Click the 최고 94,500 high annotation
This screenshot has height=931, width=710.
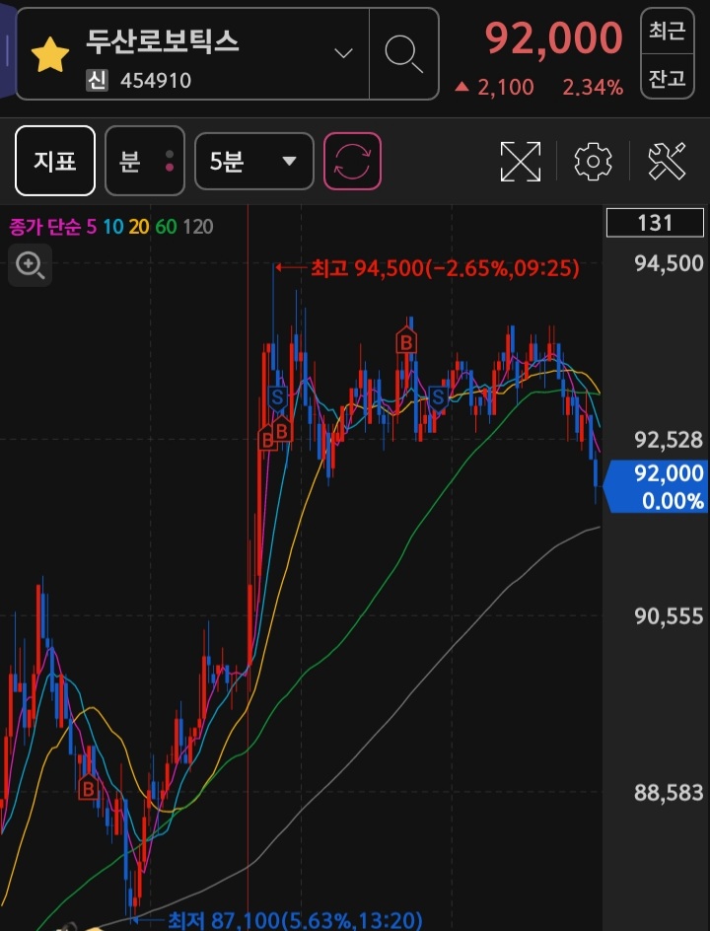click(x=445, y=268)
